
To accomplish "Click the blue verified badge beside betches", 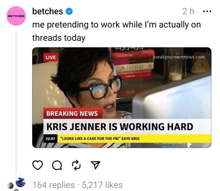I will [69, 12].
